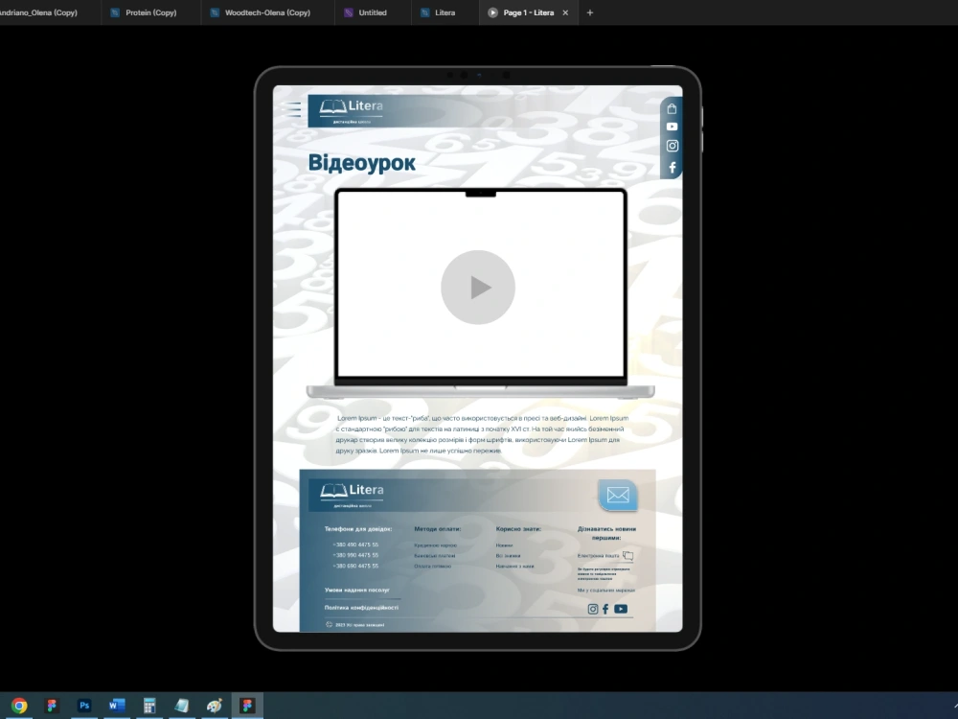Select the Page 1 - Litera prototype tab
The width and height of the screenshot is (958, 719).
528,12
